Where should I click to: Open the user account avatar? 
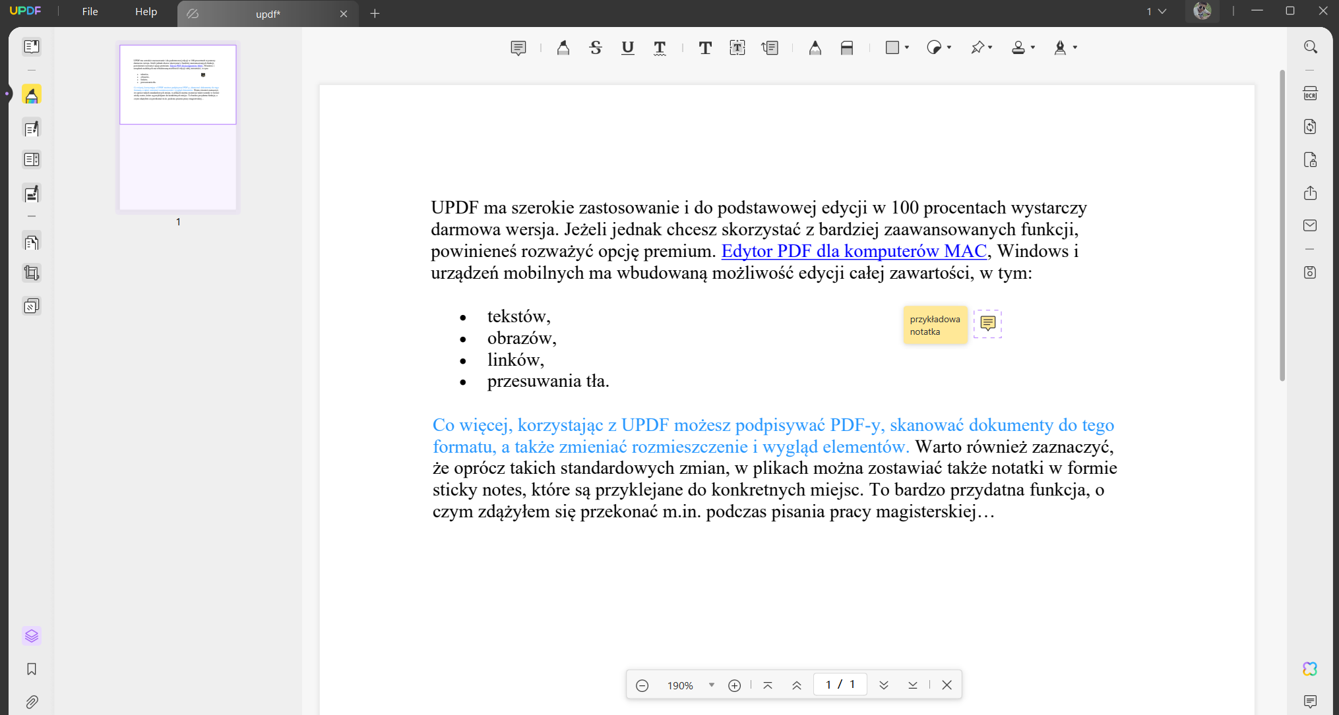(x=1202, y=11)
